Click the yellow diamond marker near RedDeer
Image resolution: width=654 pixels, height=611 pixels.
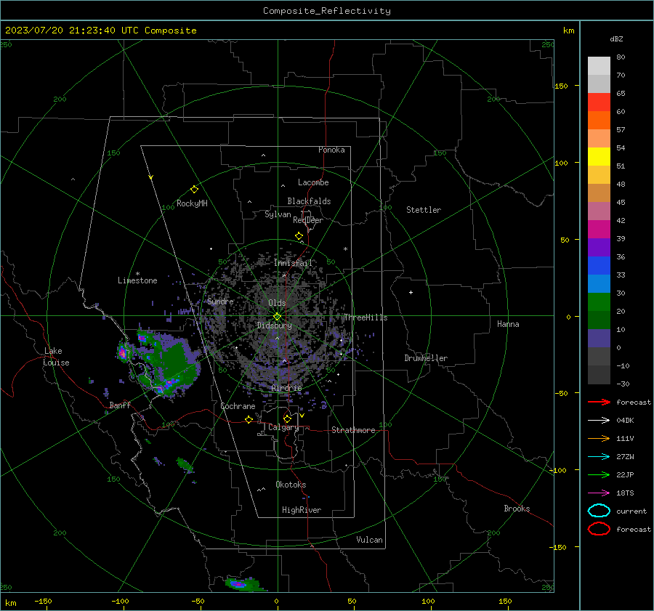click(299, 236)
